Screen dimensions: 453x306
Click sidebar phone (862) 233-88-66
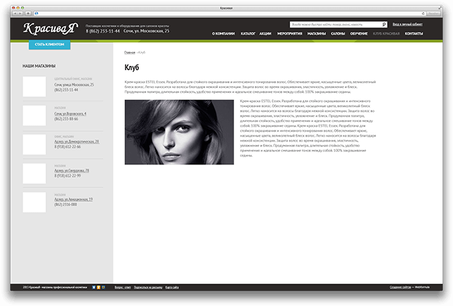click(66, 119)
